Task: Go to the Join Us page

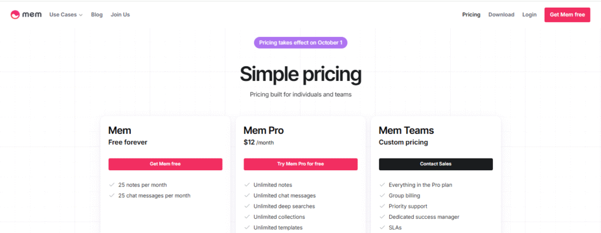Action: click(120, 15)
